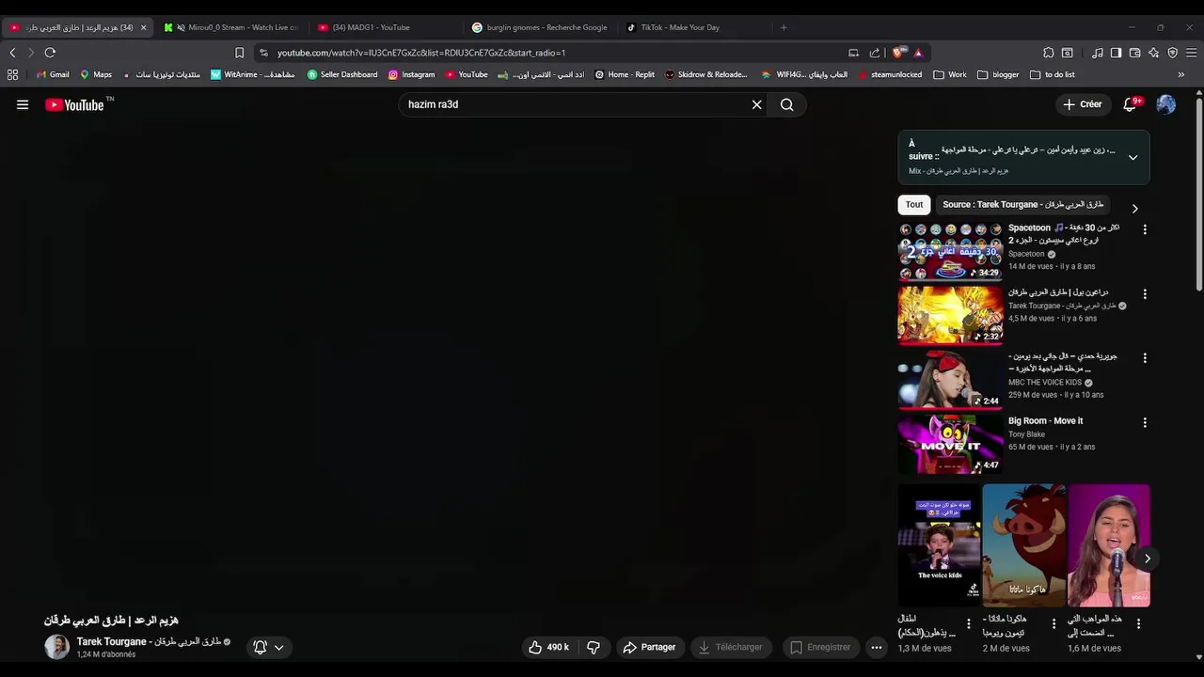Screen dimensions: 1204x677
Task: Open Big Room - Move it video title
Action: click(x=1045, y=421)
